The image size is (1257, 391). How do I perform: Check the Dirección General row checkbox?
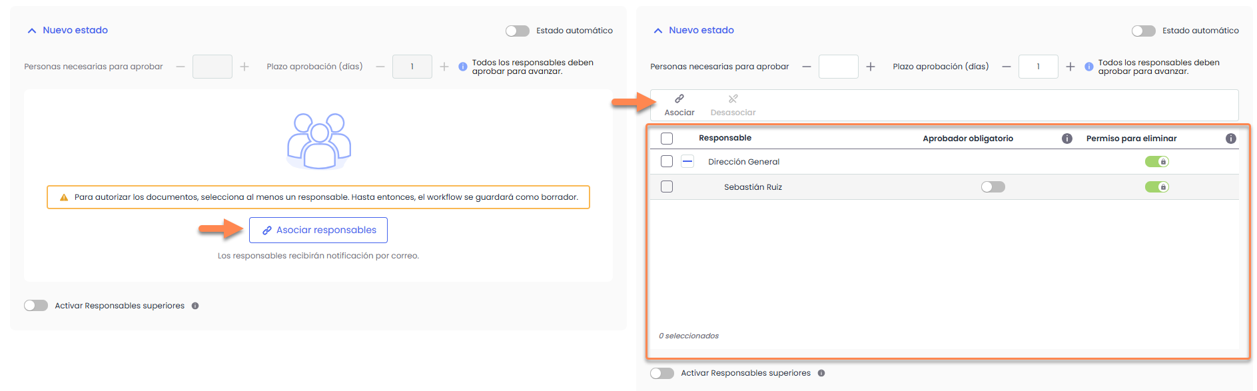point(667,161)
